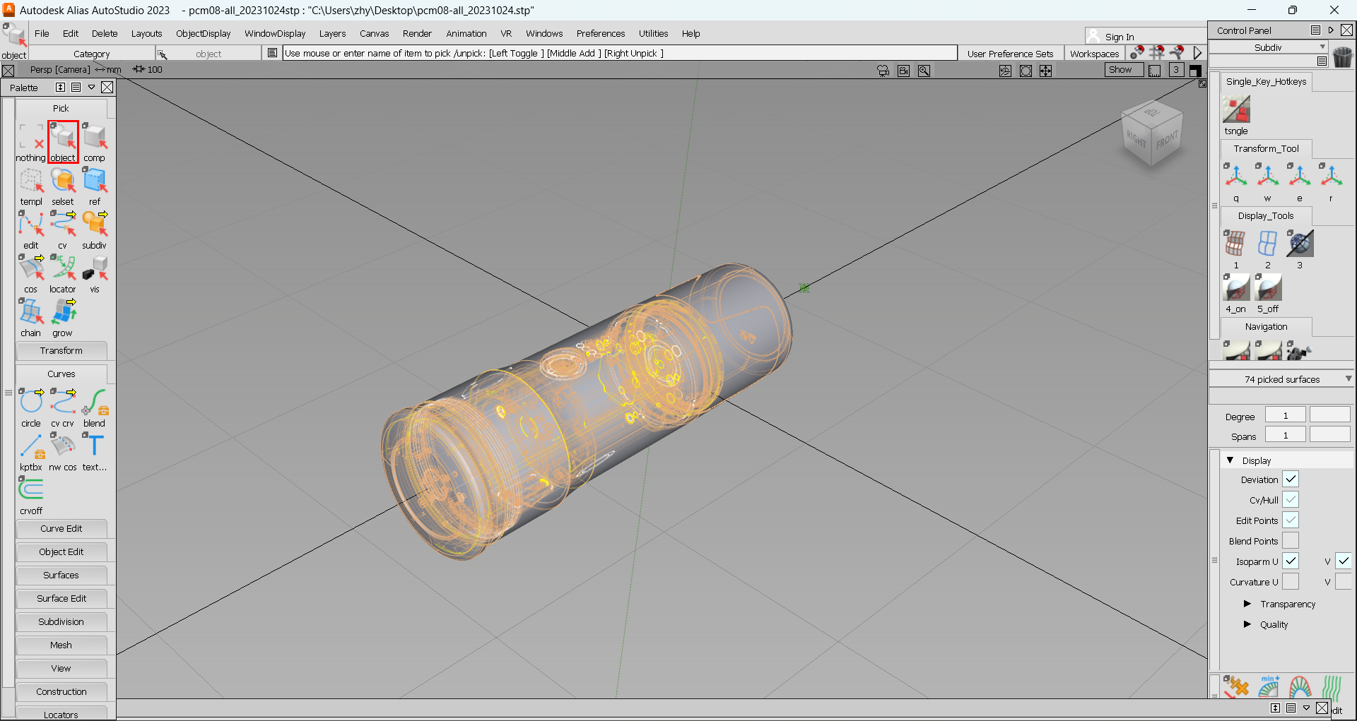
Task: Open the Surface Edit palette tab
Action: click(61, 598)
